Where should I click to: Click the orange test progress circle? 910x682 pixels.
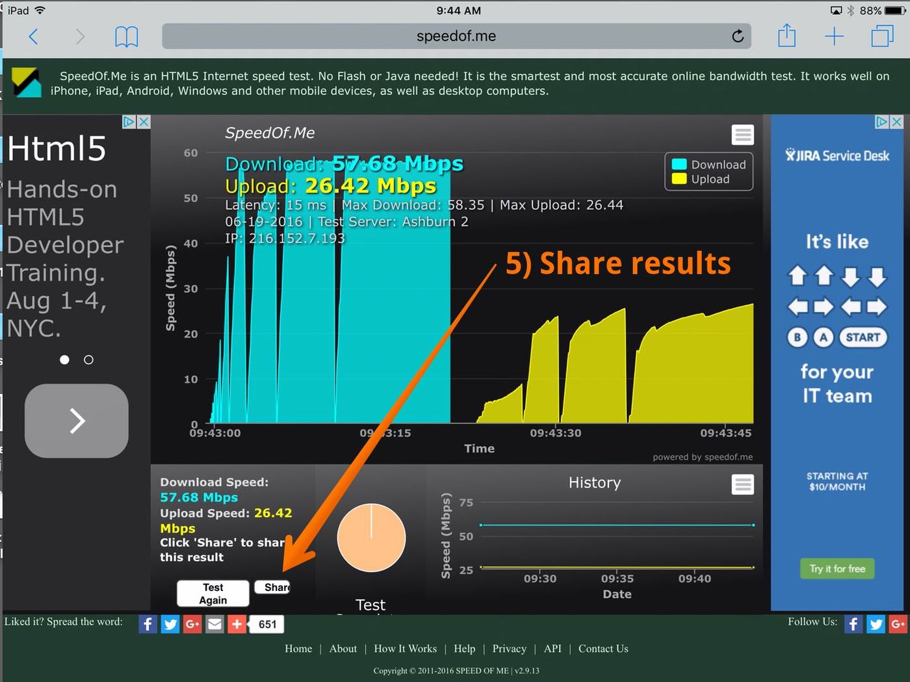[371, 538]
